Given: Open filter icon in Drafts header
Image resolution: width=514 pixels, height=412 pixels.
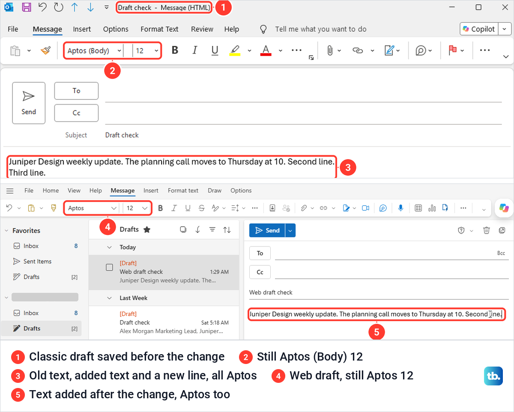Looking at the screenshot, I should [x=212, y=229].
